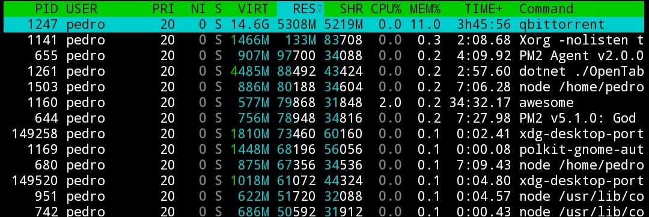Toggle the RES sort direction arrow
The width and height of the screenshot is (649, 217).
320,8
